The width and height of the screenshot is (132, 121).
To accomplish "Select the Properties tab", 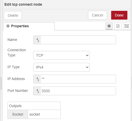I will click(x=29, y=26).
